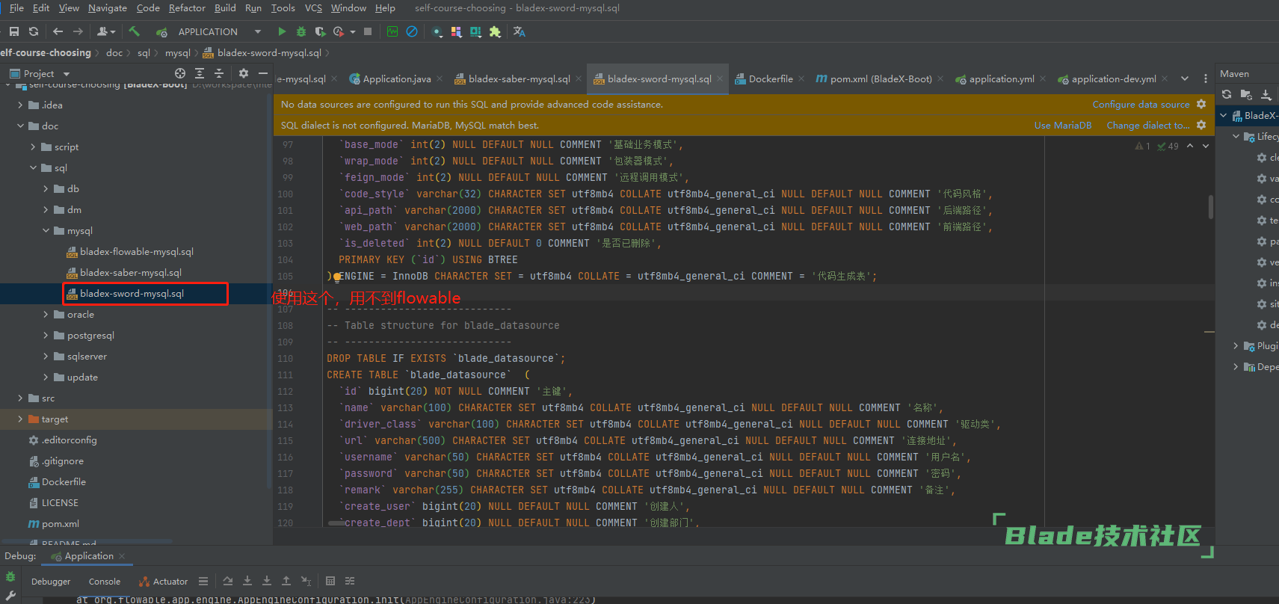Navigate back with the left arrow

[x=58, y=31]
